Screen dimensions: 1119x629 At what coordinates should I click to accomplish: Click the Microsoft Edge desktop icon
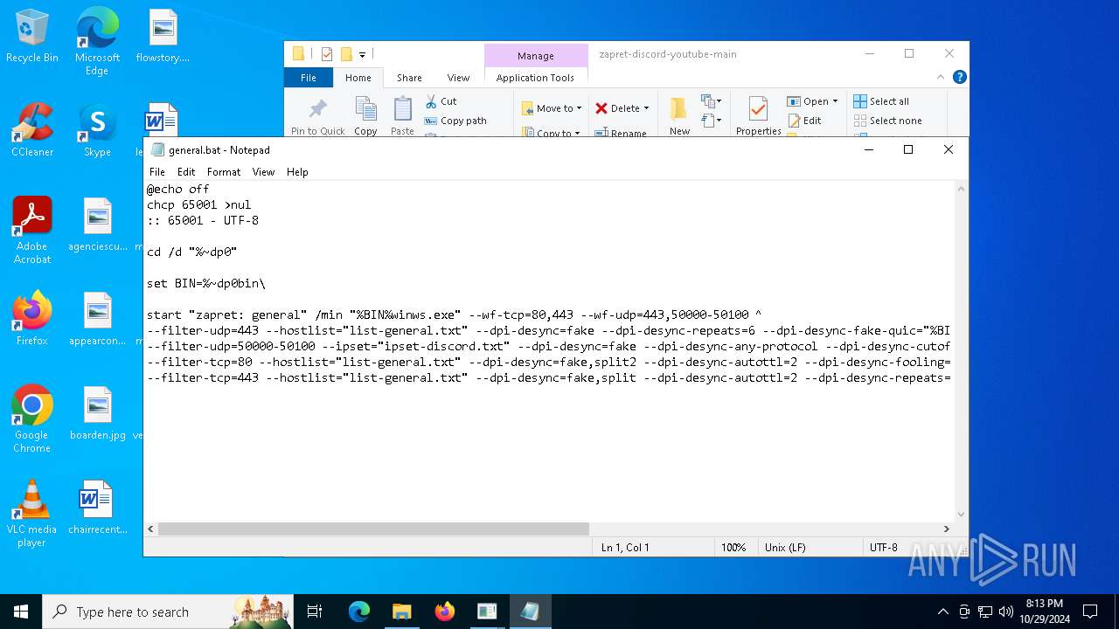pyautogui.click(x=97, y=42)
